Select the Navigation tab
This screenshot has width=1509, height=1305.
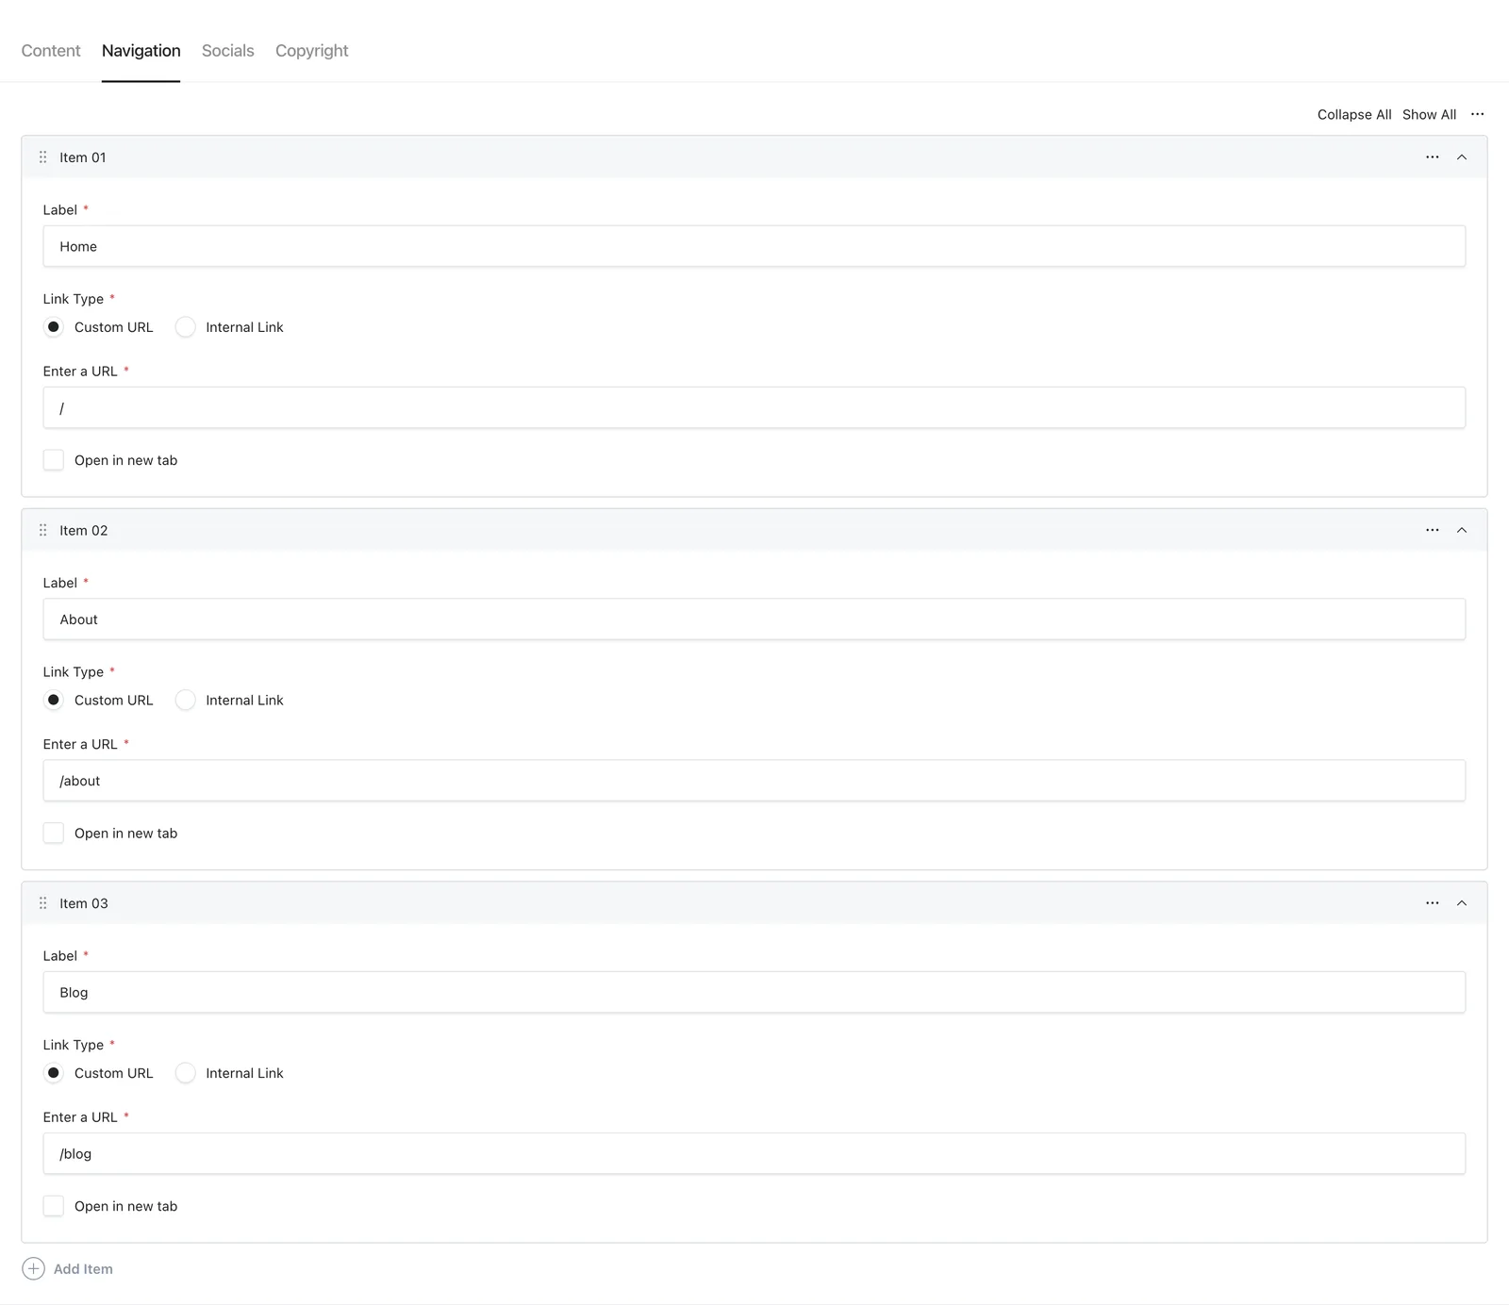141,51
